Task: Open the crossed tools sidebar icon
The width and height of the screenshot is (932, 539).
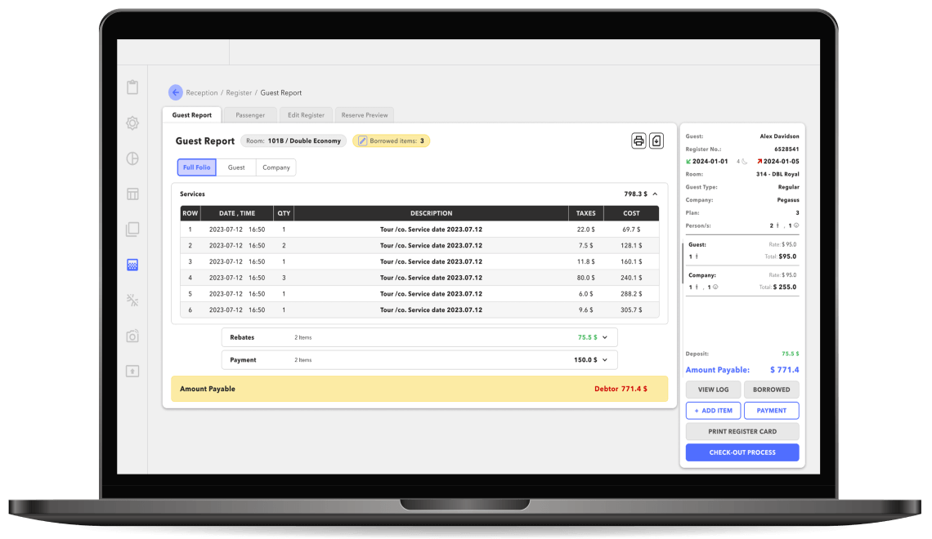Action: [x=132, y=301]
